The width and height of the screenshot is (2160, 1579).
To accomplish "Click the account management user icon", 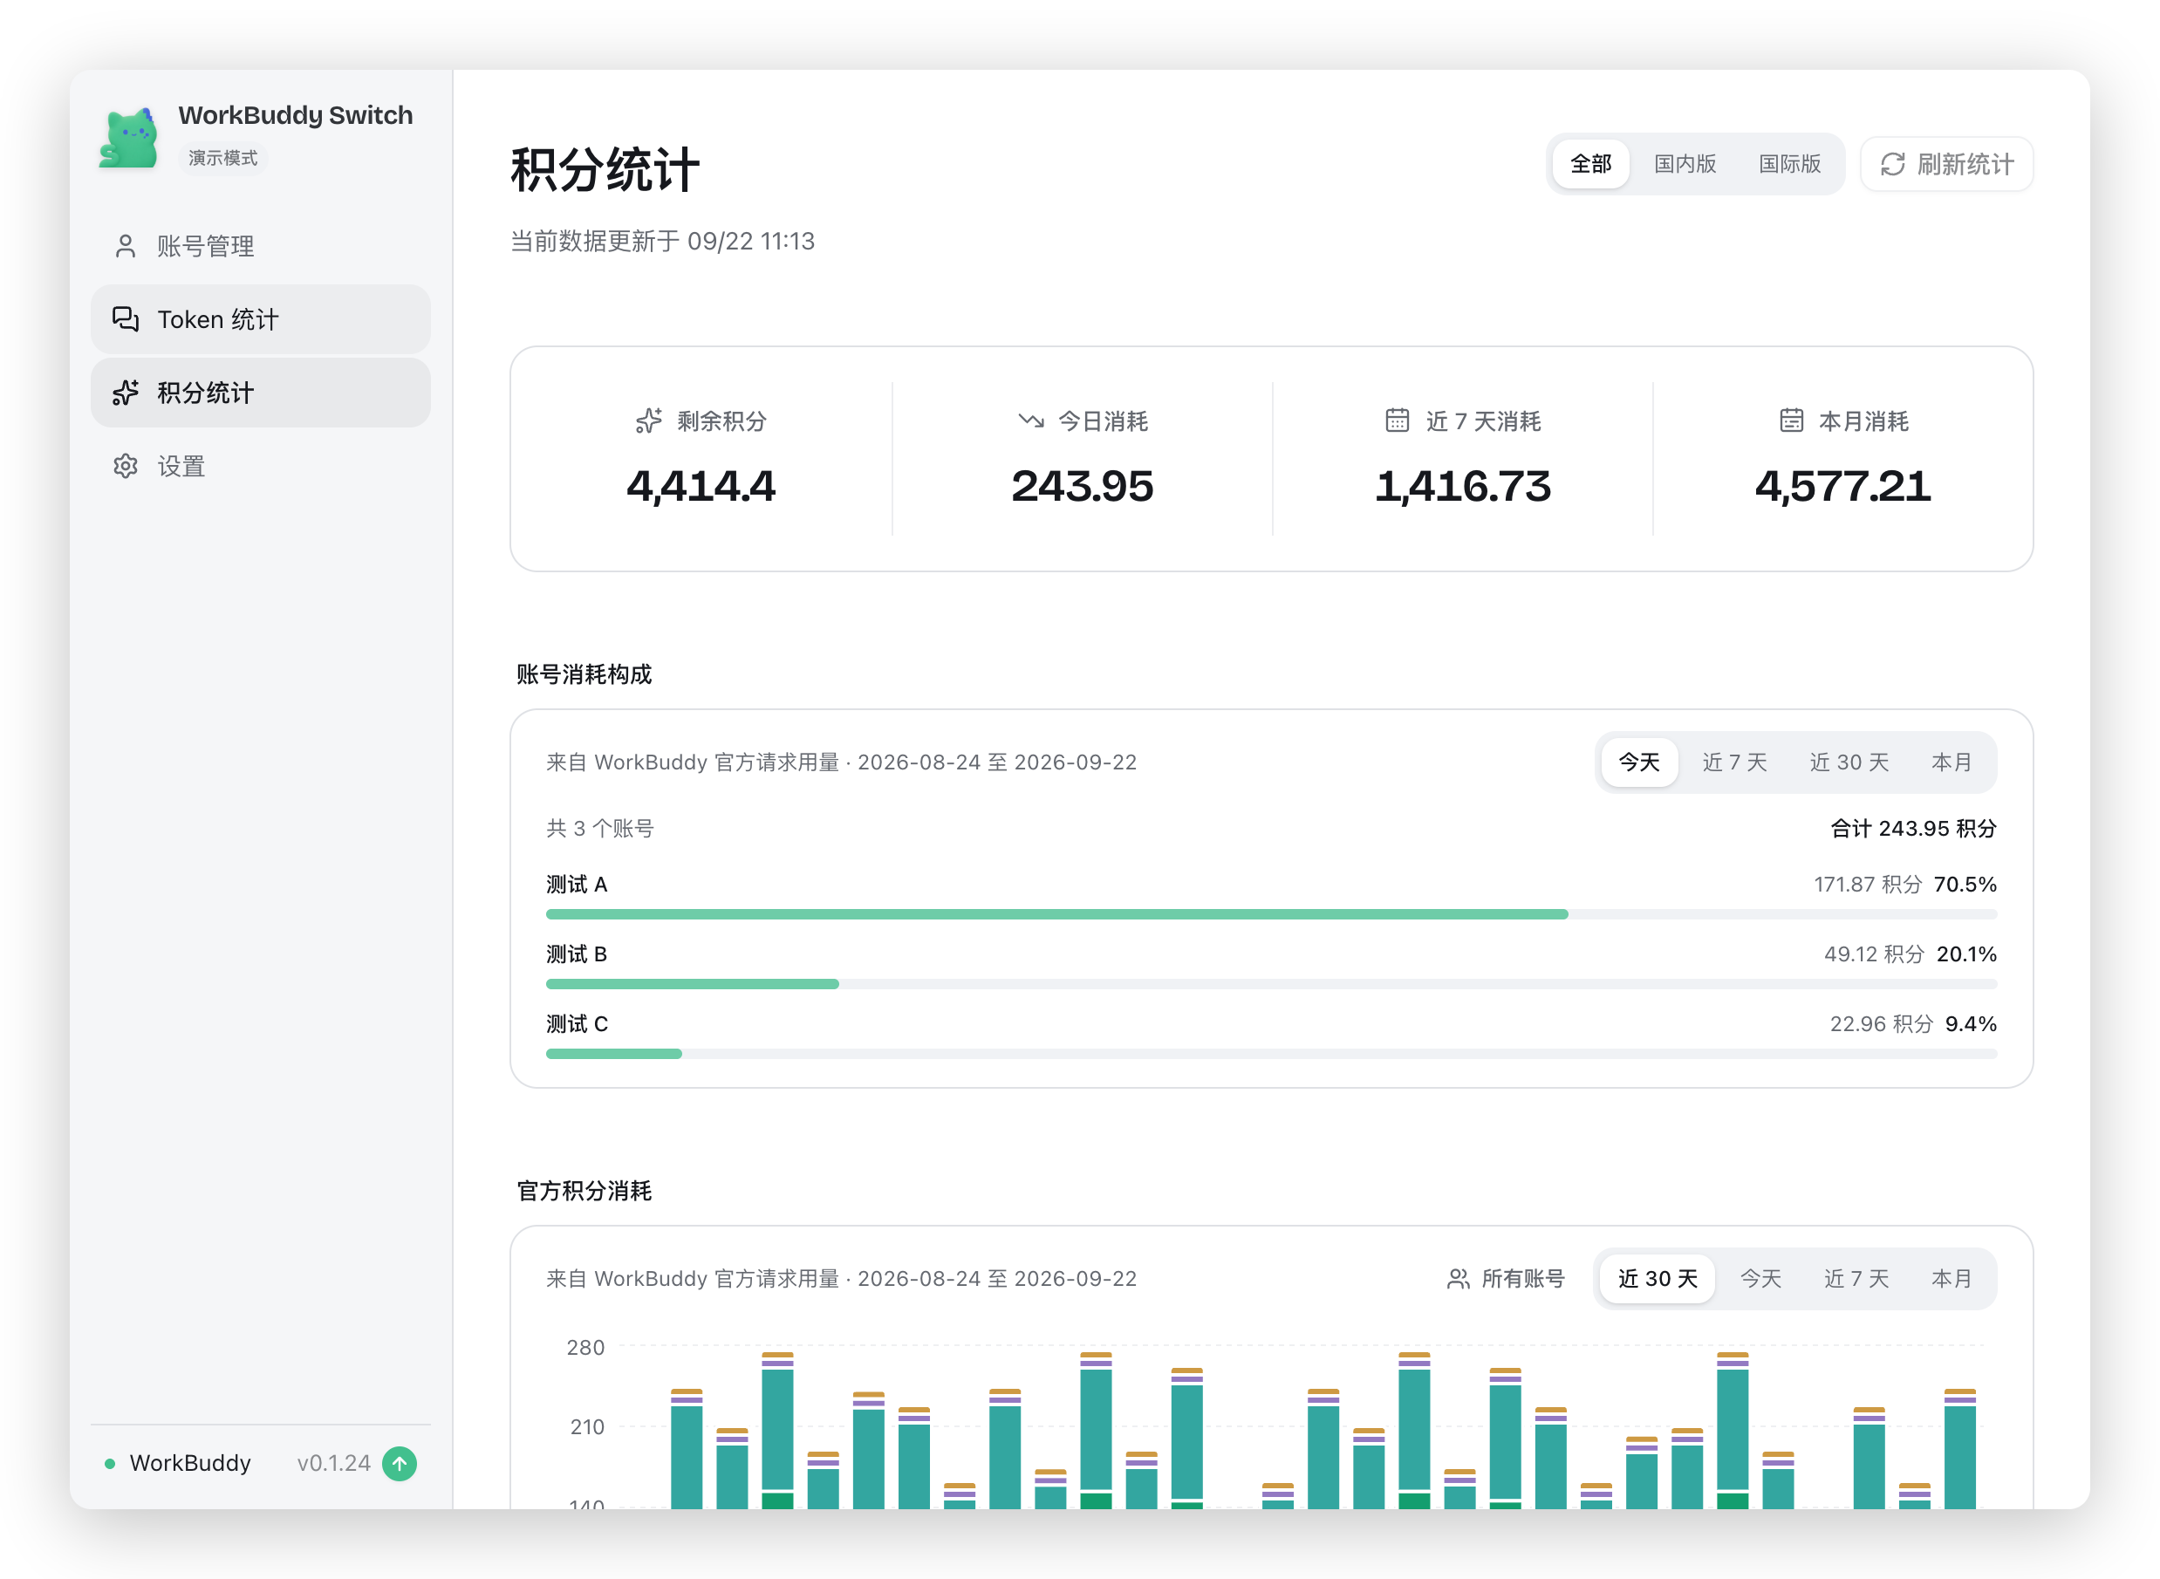I will 126,247.
